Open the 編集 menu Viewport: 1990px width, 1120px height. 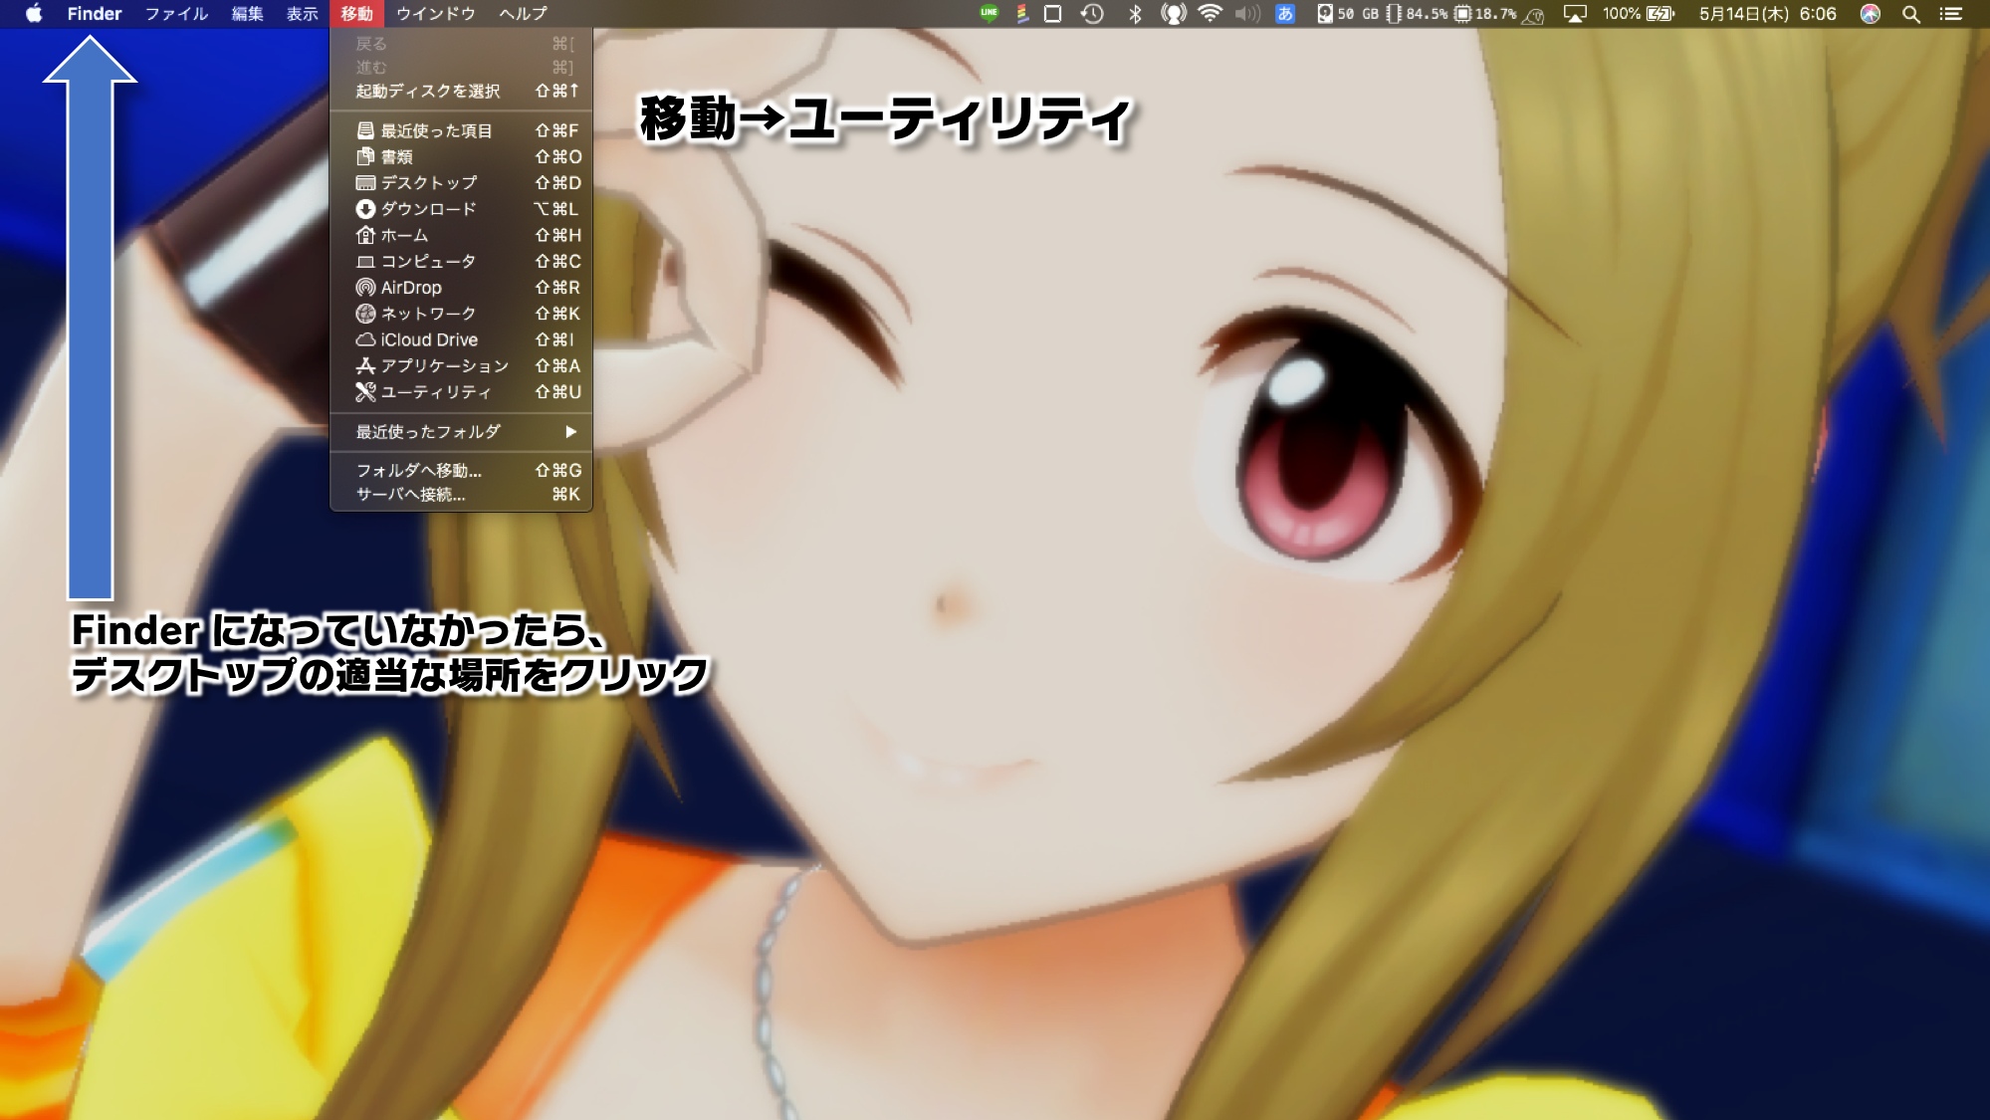pyautogui.click(x=247, y=14)
